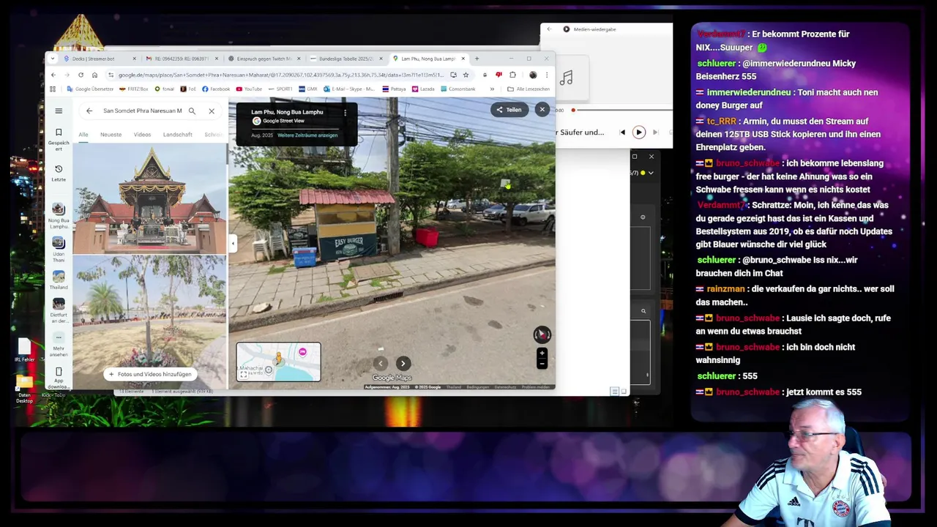Click the Street View minimap
Screen dimensions: 937x527
tap(278, 362)
